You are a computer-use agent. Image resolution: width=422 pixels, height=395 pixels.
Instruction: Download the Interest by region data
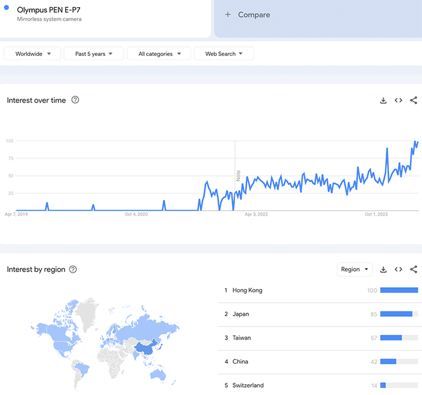point(383,270)
